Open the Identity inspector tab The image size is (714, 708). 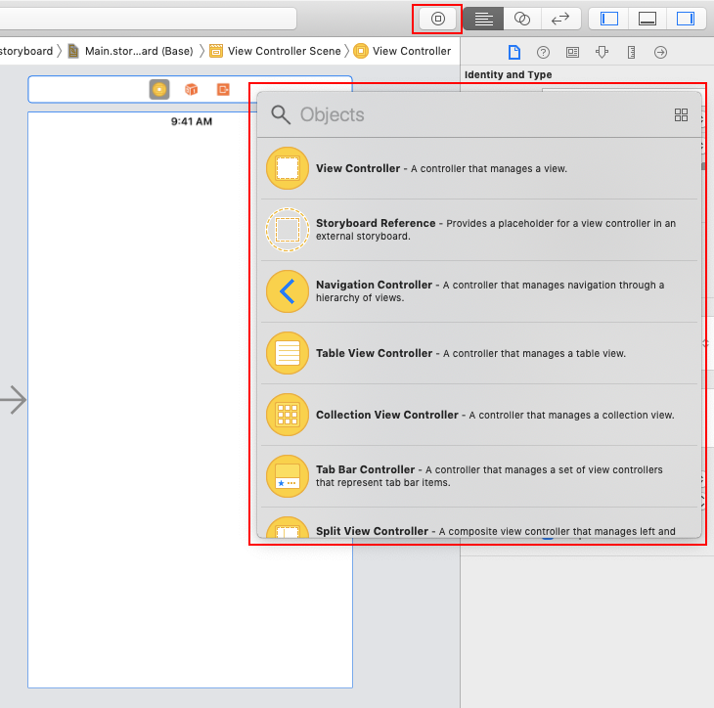(573, 52)
